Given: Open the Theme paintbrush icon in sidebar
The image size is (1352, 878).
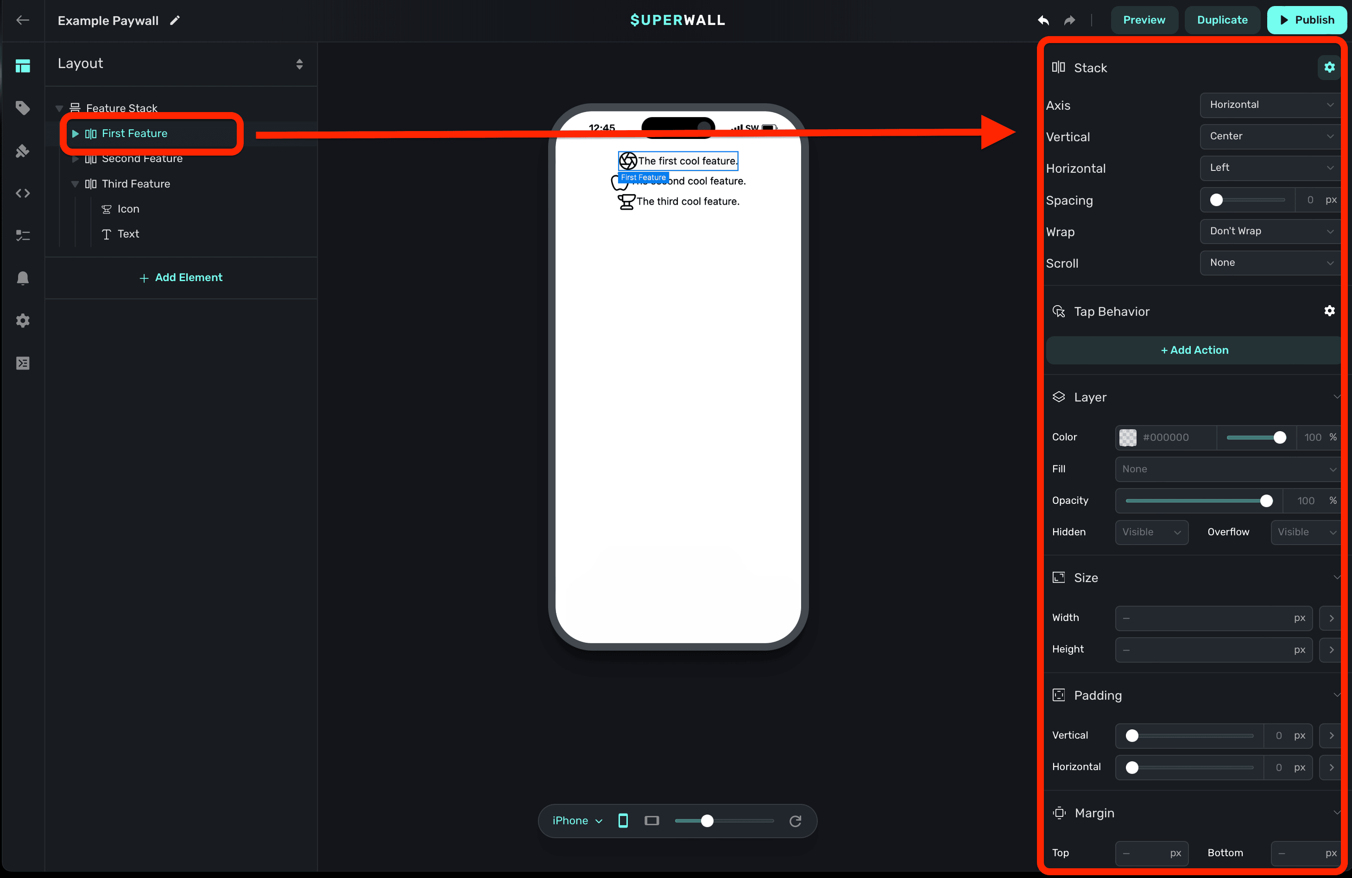Looking at the screenshot, I should click(23, 151).
